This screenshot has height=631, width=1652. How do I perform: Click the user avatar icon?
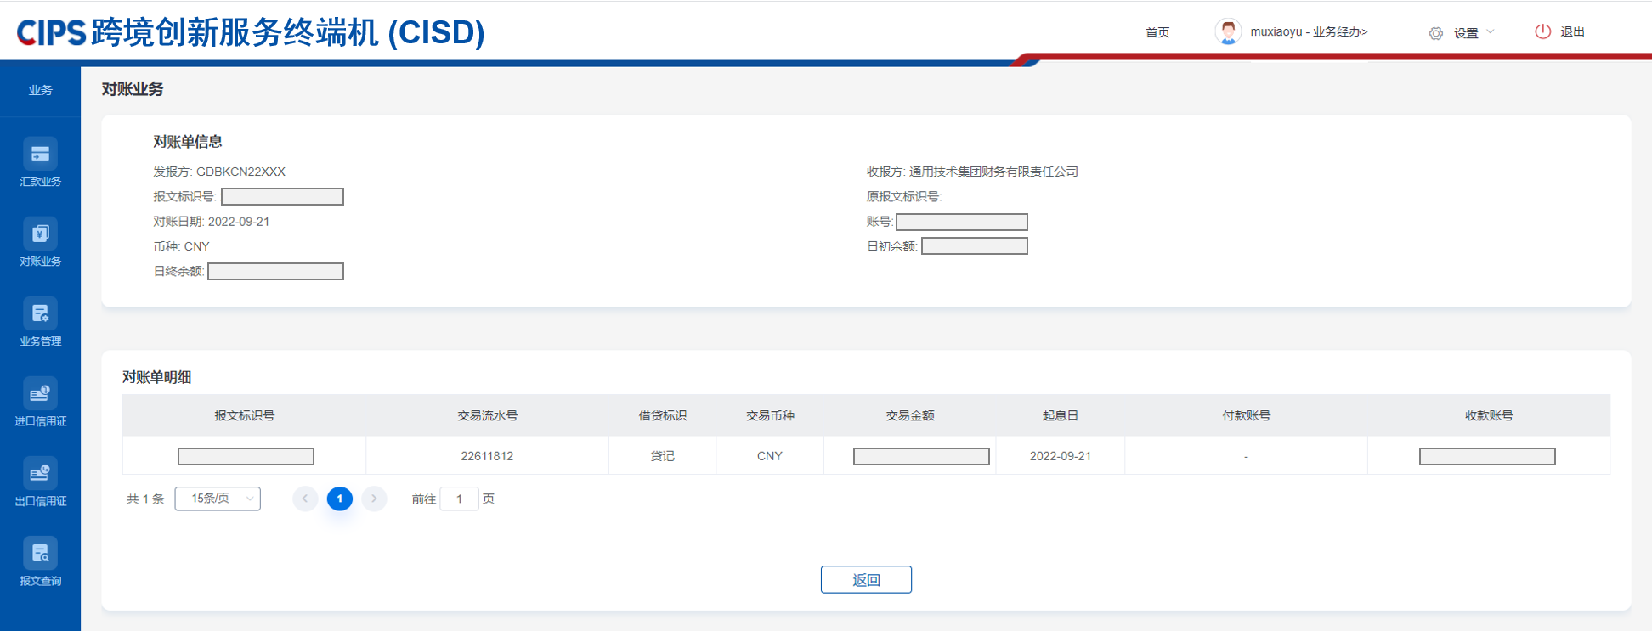click(1228, 32)
